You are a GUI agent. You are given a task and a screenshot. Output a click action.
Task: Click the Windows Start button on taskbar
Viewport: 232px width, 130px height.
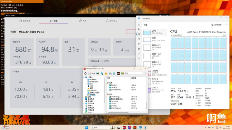86,127
